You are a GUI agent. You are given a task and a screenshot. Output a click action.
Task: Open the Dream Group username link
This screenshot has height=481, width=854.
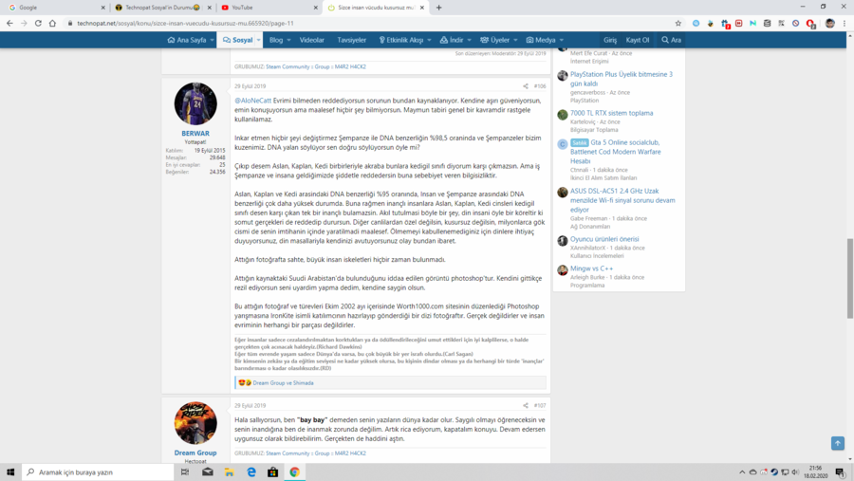195,453
